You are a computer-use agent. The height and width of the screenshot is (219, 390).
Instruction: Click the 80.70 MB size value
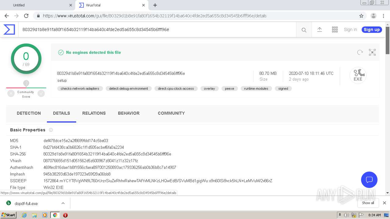click(268, 73)
